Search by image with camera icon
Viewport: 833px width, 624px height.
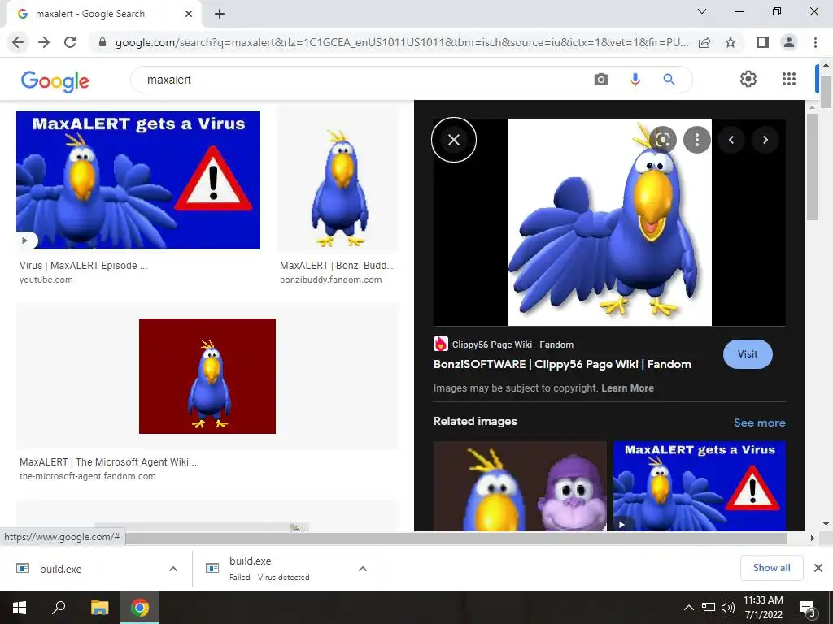click(601, 80)
